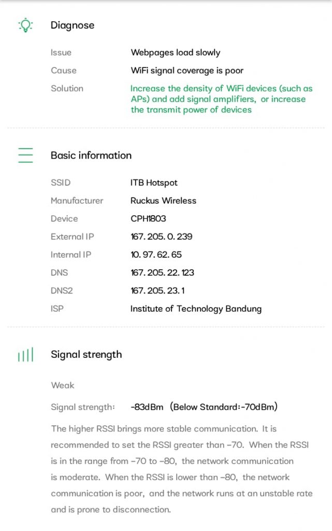The width and height of the screenshot is (332, 531).
Task: Tap the Signal strength bars icon
Action: [x=25, y=355]
